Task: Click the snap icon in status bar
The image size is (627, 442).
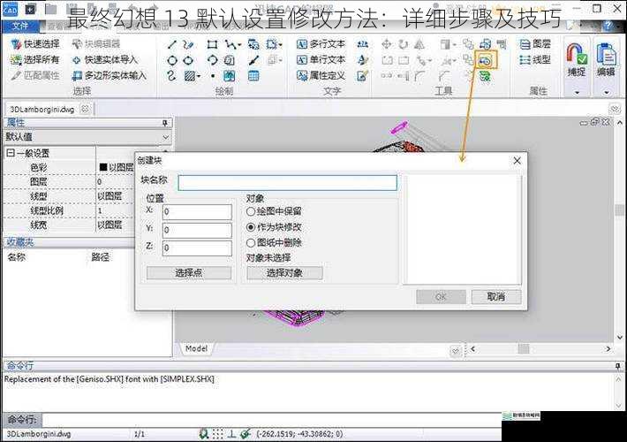Action: (x=203, y=433)
